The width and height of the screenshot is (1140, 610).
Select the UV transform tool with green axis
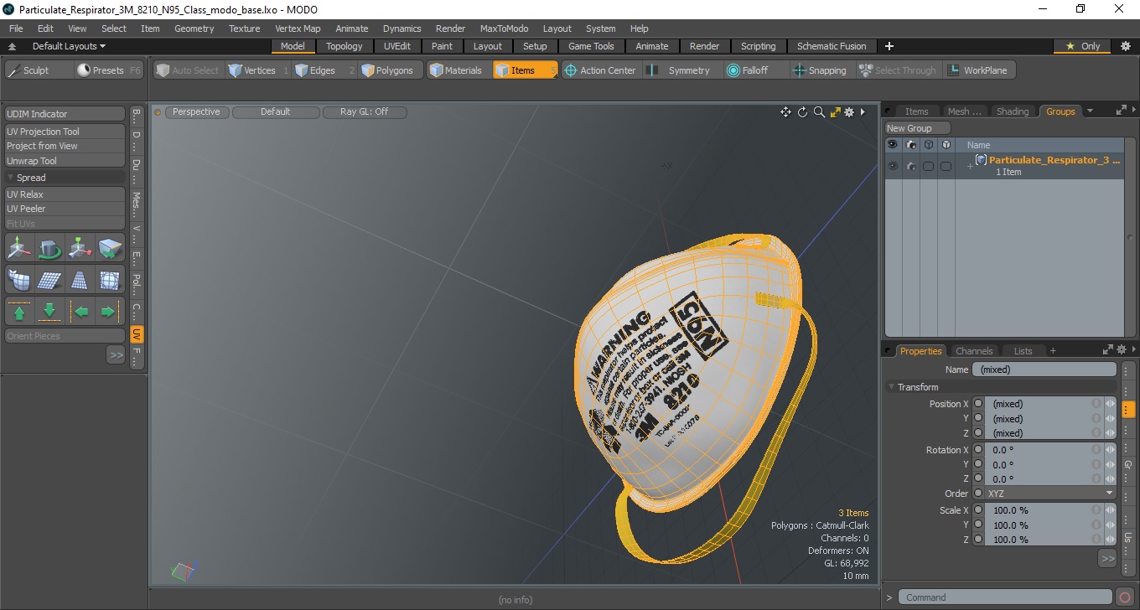(80, 248)
